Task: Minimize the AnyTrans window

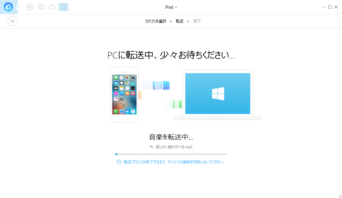Action: pyautogui.click(x=324, y=7)
